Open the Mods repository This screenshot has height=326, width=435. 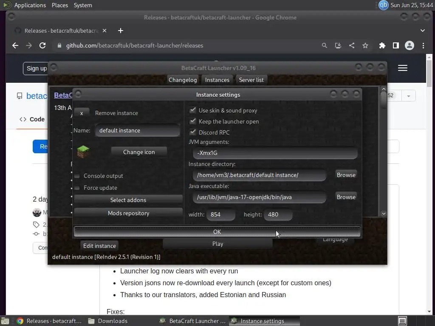click(128, 213)
